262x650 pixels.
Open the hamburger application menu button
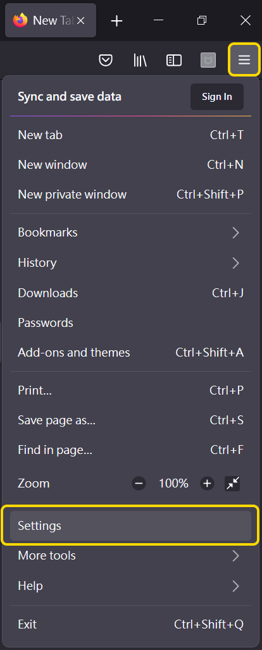244,60
